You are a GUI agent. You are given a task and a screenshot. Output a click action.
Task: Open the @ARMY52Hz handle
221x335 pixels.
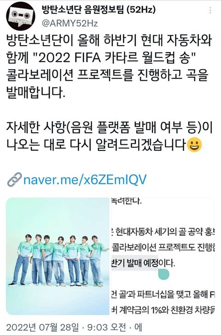click(x=70, y=23)
